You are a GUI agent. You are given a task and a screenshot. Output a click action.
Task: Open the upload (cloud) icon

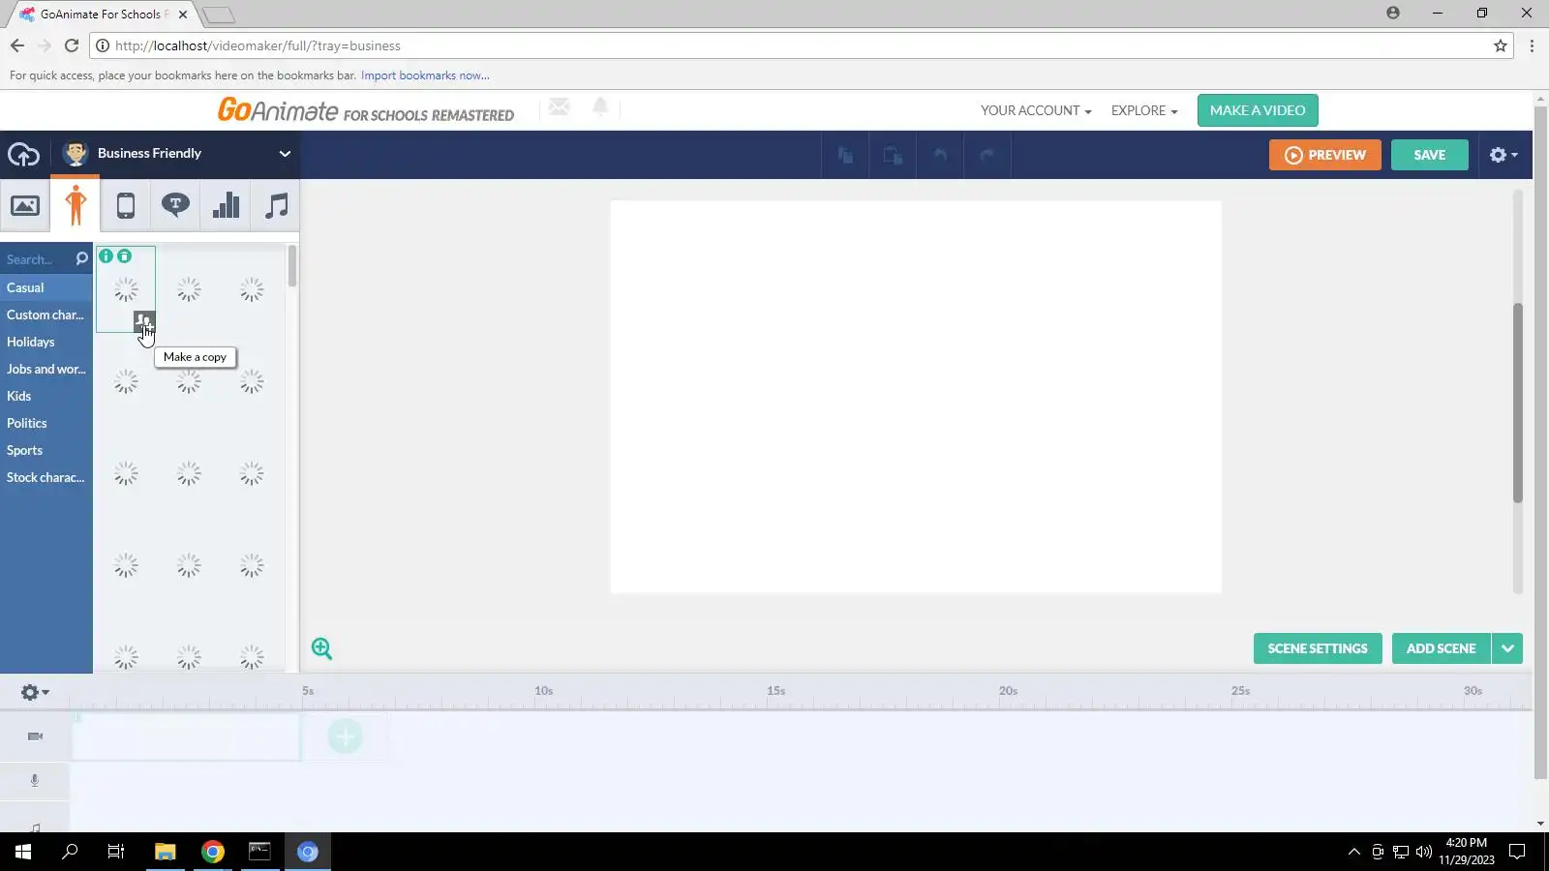pyautogui.click(x=23, y=154)
